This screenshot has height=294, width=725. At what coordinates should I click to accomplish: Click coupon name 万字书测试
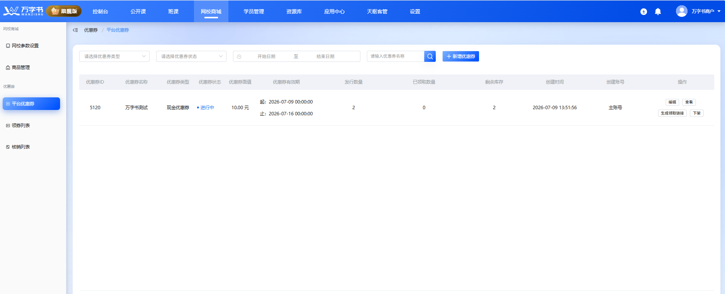[137, 108]
